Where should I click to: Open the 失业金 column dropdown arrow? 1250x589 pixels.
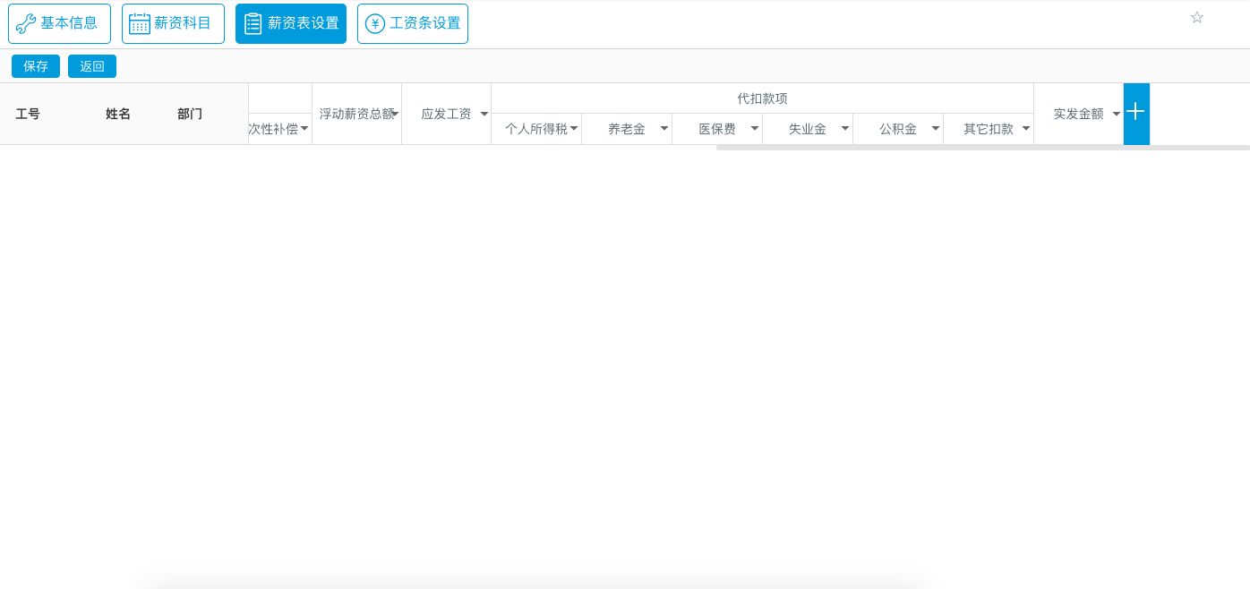click(845, 129)
